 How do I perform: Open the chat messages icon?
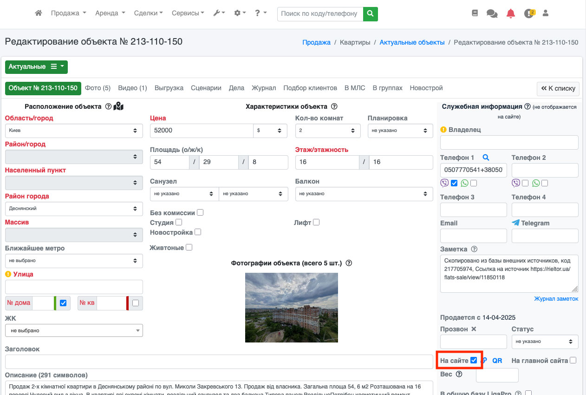tap(492, 13)
